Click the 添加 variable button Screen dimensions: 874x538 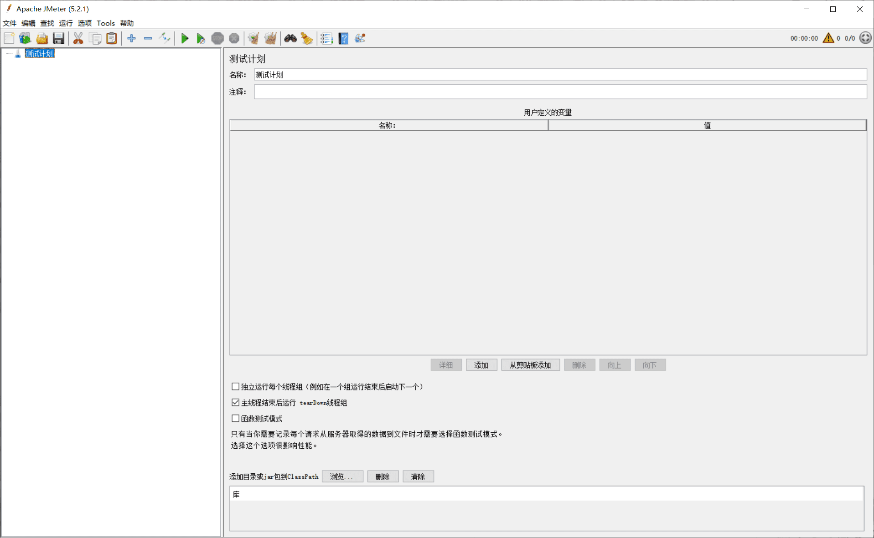(481, 365)
